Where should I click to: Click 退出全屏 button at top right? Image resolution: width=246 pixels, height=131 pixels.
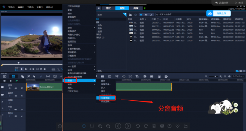(x=221, y=3)
